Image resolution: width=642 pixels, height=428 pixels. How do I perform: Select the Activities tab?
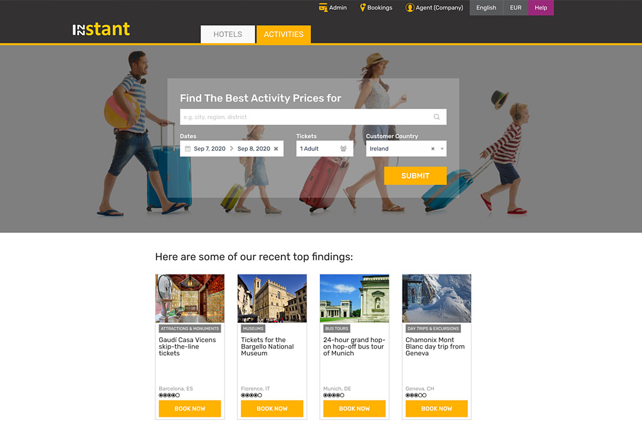tap(283, 34)
